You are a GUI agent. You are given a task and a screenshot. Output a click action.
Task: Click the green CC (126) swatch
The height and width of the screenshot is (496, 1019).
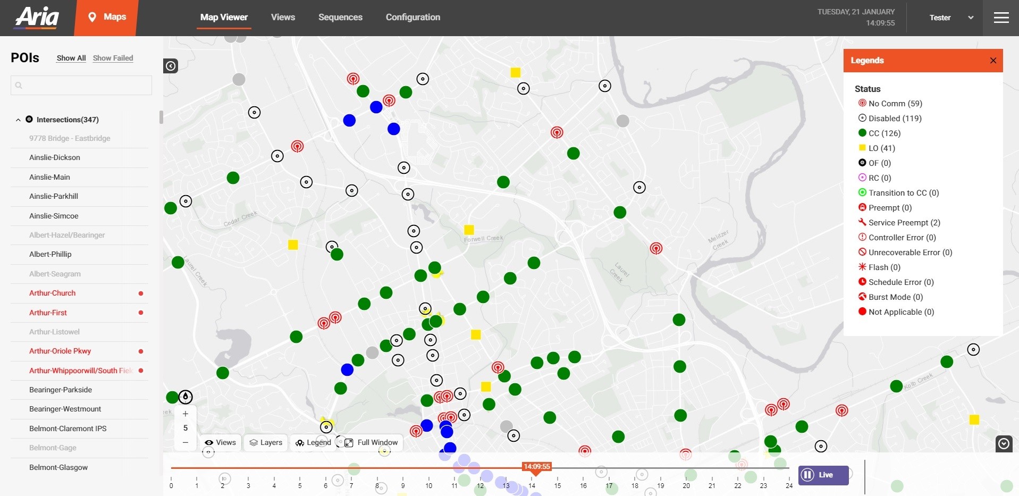(x=862, y=133)
